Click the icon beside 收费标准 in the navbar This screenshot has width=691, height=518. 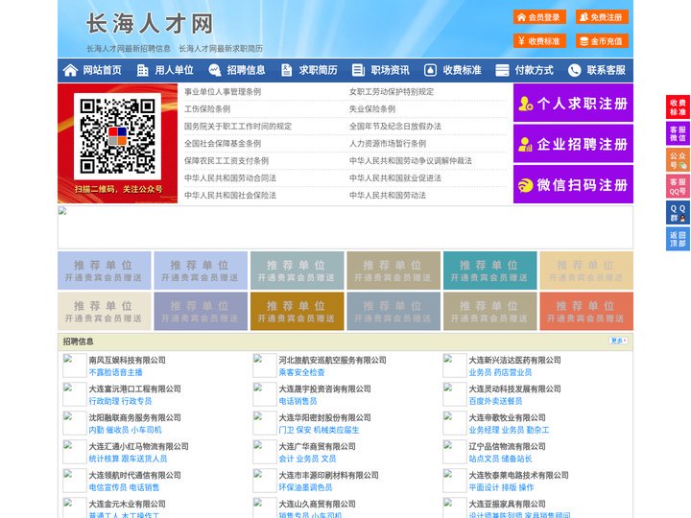pyautogui.click(x=430, y=70)
